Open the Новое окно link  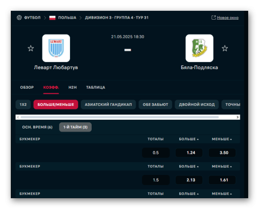click(228, 18)
